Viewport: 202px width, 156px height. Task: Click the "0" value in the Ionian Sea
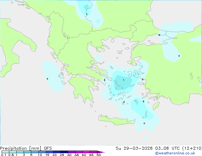(47, 79)
